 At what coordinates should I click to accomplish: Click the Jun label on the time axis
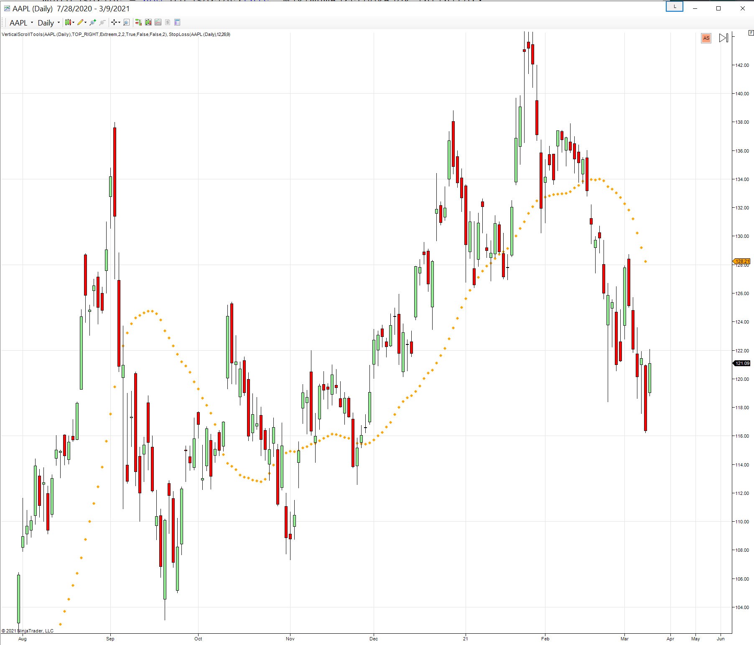721,639
